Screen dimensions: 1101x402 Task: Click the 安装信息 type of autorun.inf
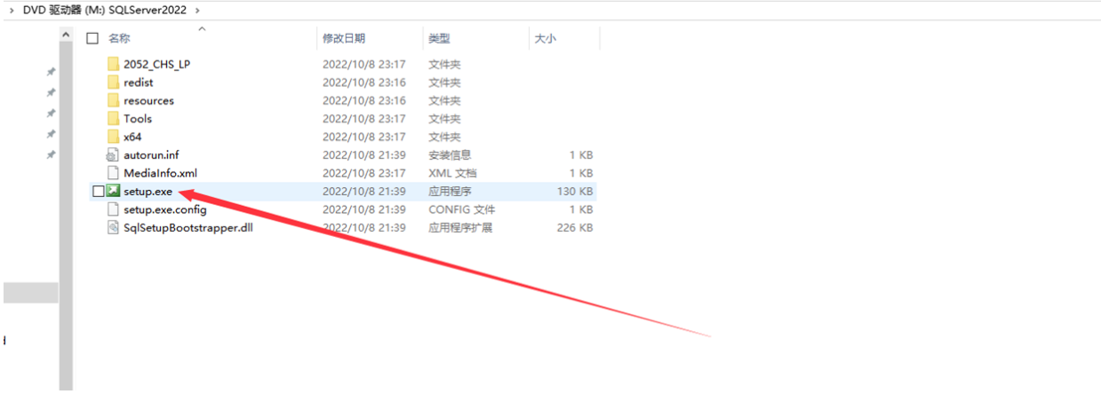click(x=450, y=155)
